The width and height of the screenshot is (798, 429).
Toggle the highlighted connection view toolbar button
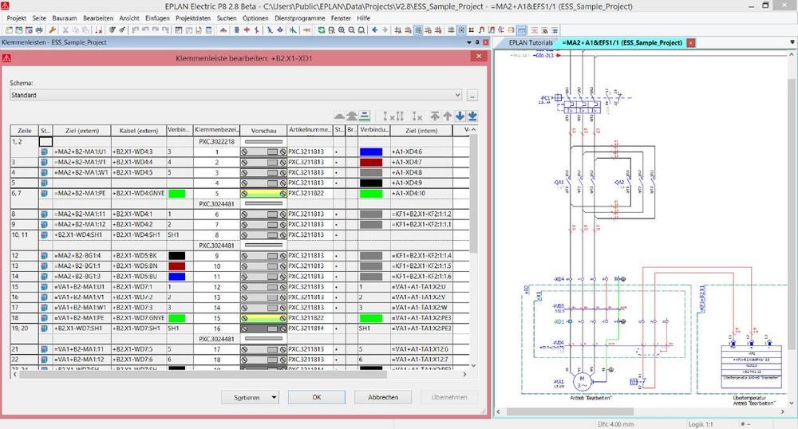coord(417,30)
